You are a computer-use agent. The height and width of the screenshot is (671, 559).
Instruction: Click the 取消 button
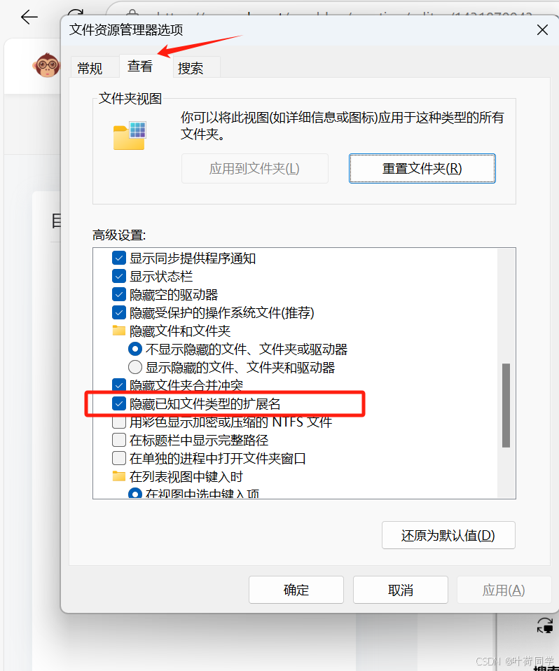pos(400,590)
